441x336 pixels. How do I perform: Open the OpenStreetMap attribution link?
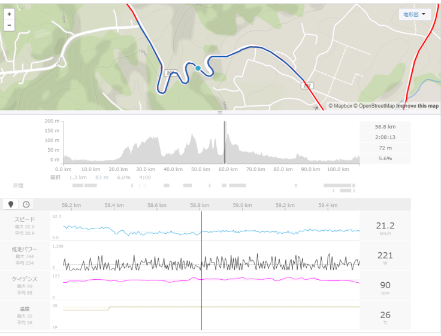tap(374, 106)
